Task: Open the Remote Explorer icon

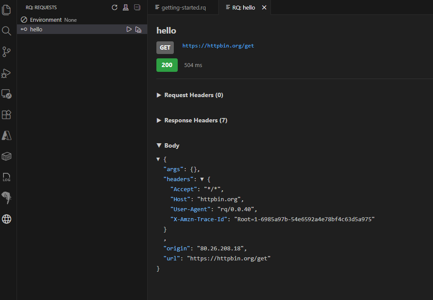Action: click(x=7, y=94)
